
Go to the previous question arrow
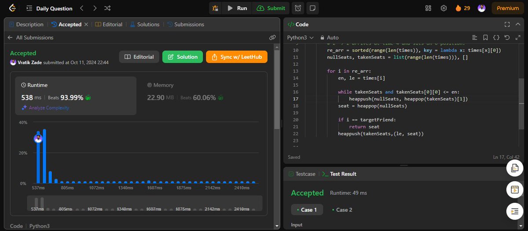click(81, 8)
